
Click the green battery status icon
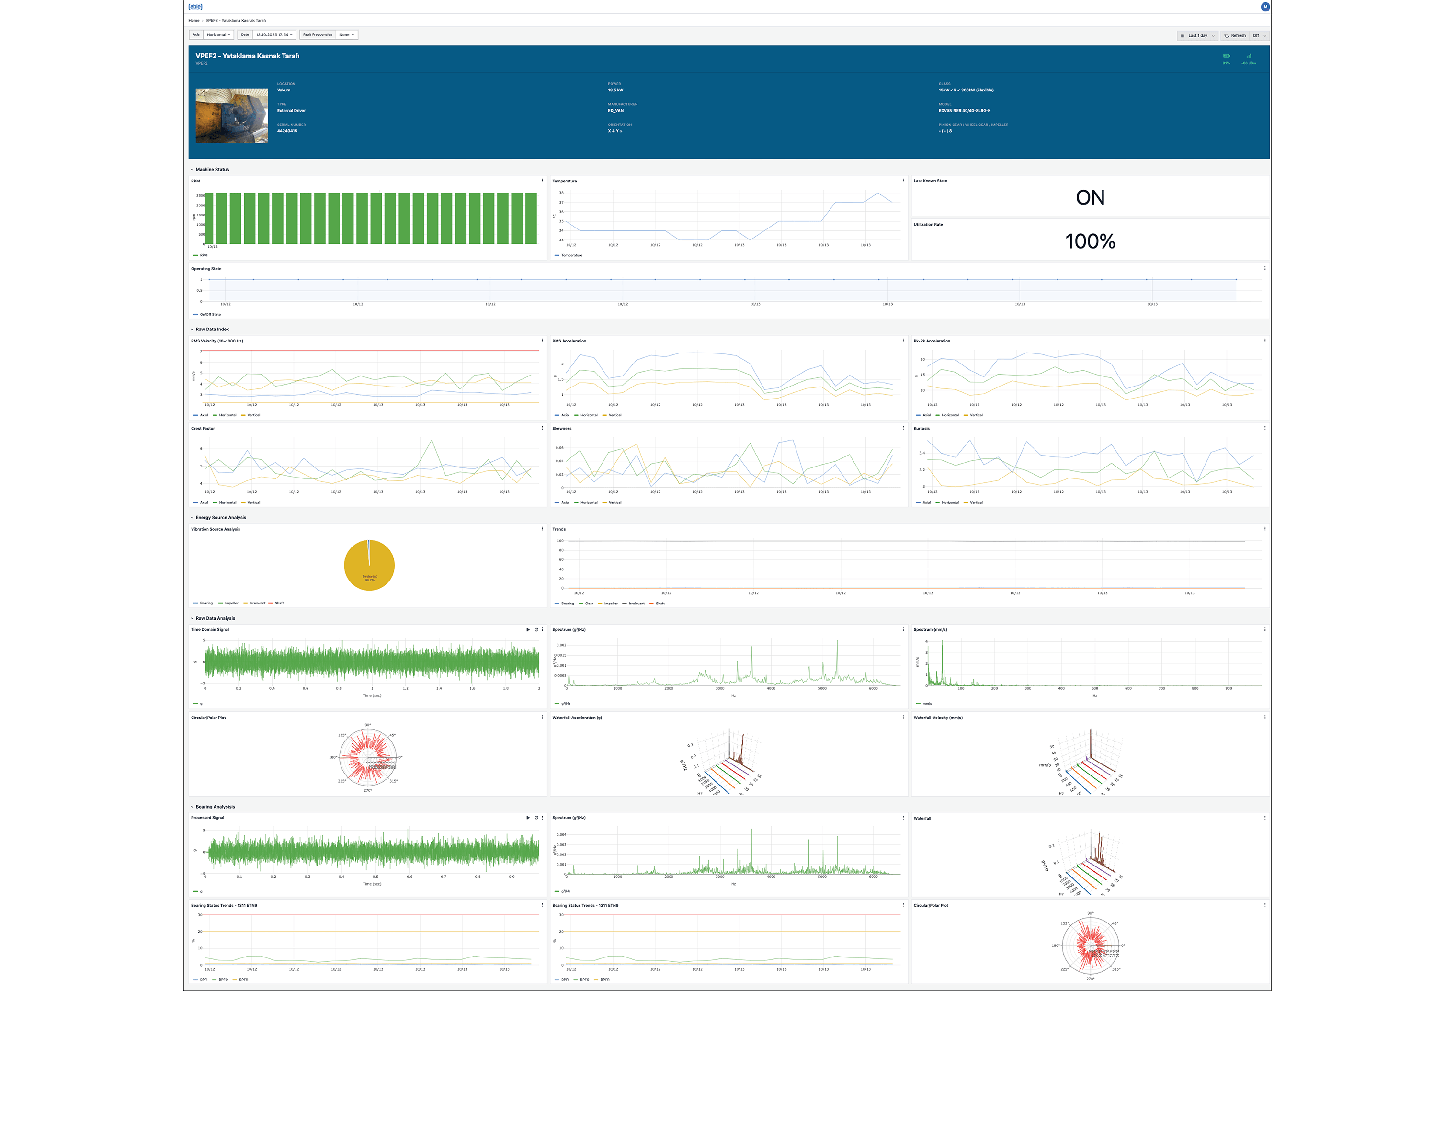(x=1226, y=56)
